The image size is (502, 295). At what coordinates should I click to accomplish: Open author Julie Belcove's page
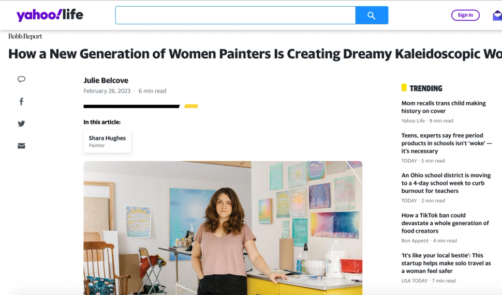click(106, 81)
